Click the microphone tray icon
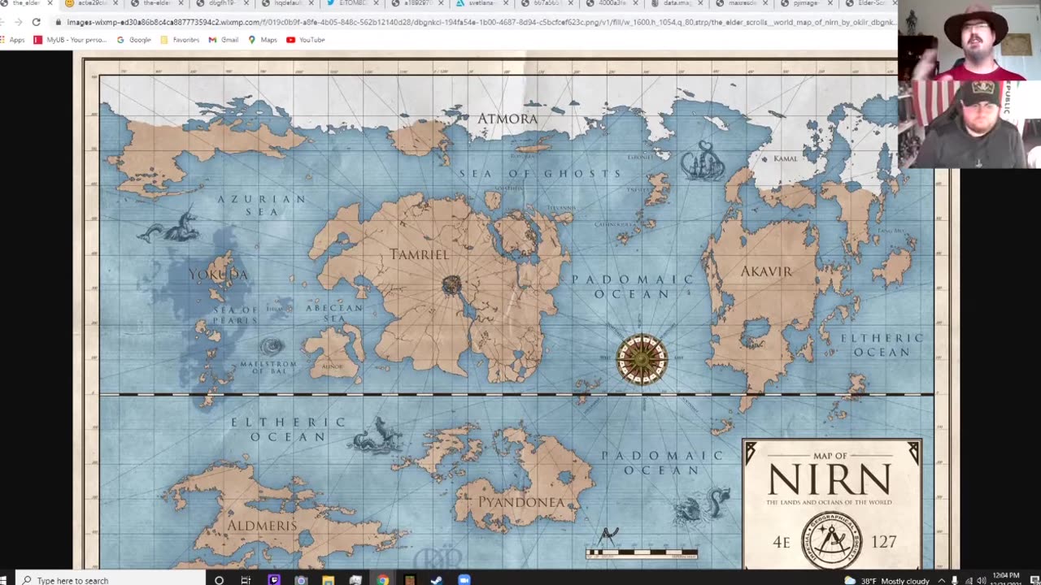Image resolution: width=1041 pixels, height=585 pixels. [955, 580]
